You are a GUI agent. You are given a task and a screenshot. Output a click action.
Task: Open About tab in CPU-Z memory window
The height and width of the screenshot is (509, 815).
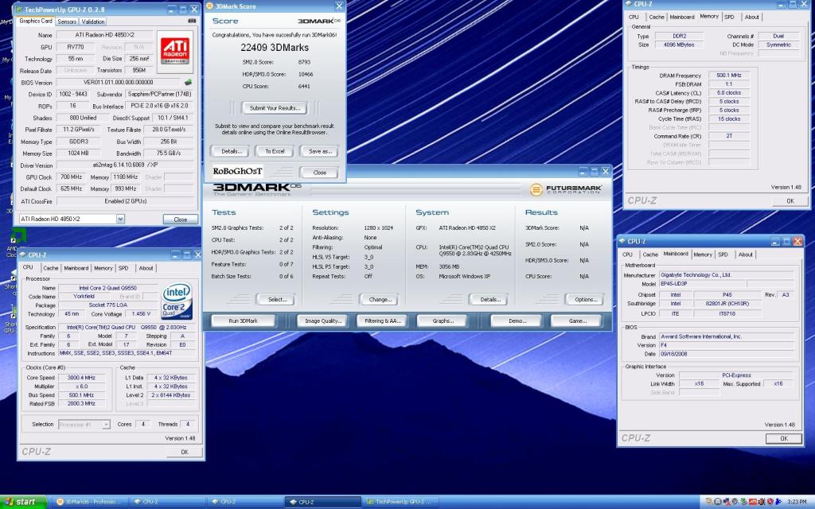coord(751,17)
